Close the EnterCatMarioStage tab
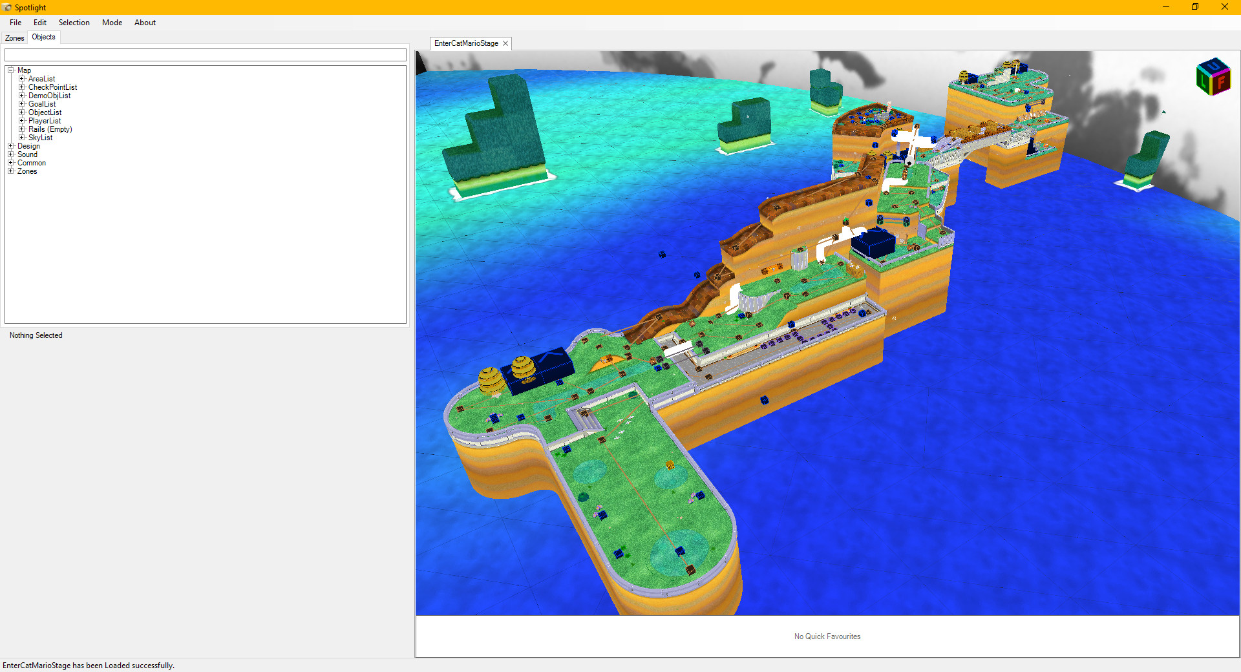 (505, 43)
